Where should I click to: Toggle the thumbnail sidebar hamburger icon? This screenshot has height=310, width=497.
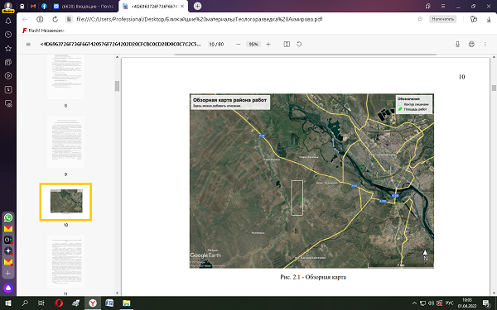(28, 45)
